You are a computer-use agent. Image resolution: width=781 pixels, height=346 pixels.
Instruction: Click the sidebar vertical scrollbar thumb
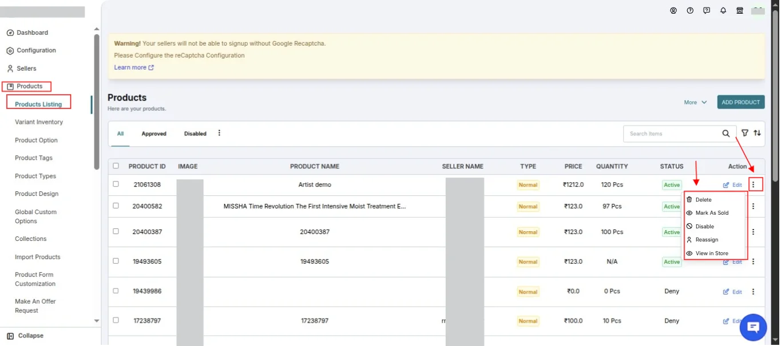(96, 102)
